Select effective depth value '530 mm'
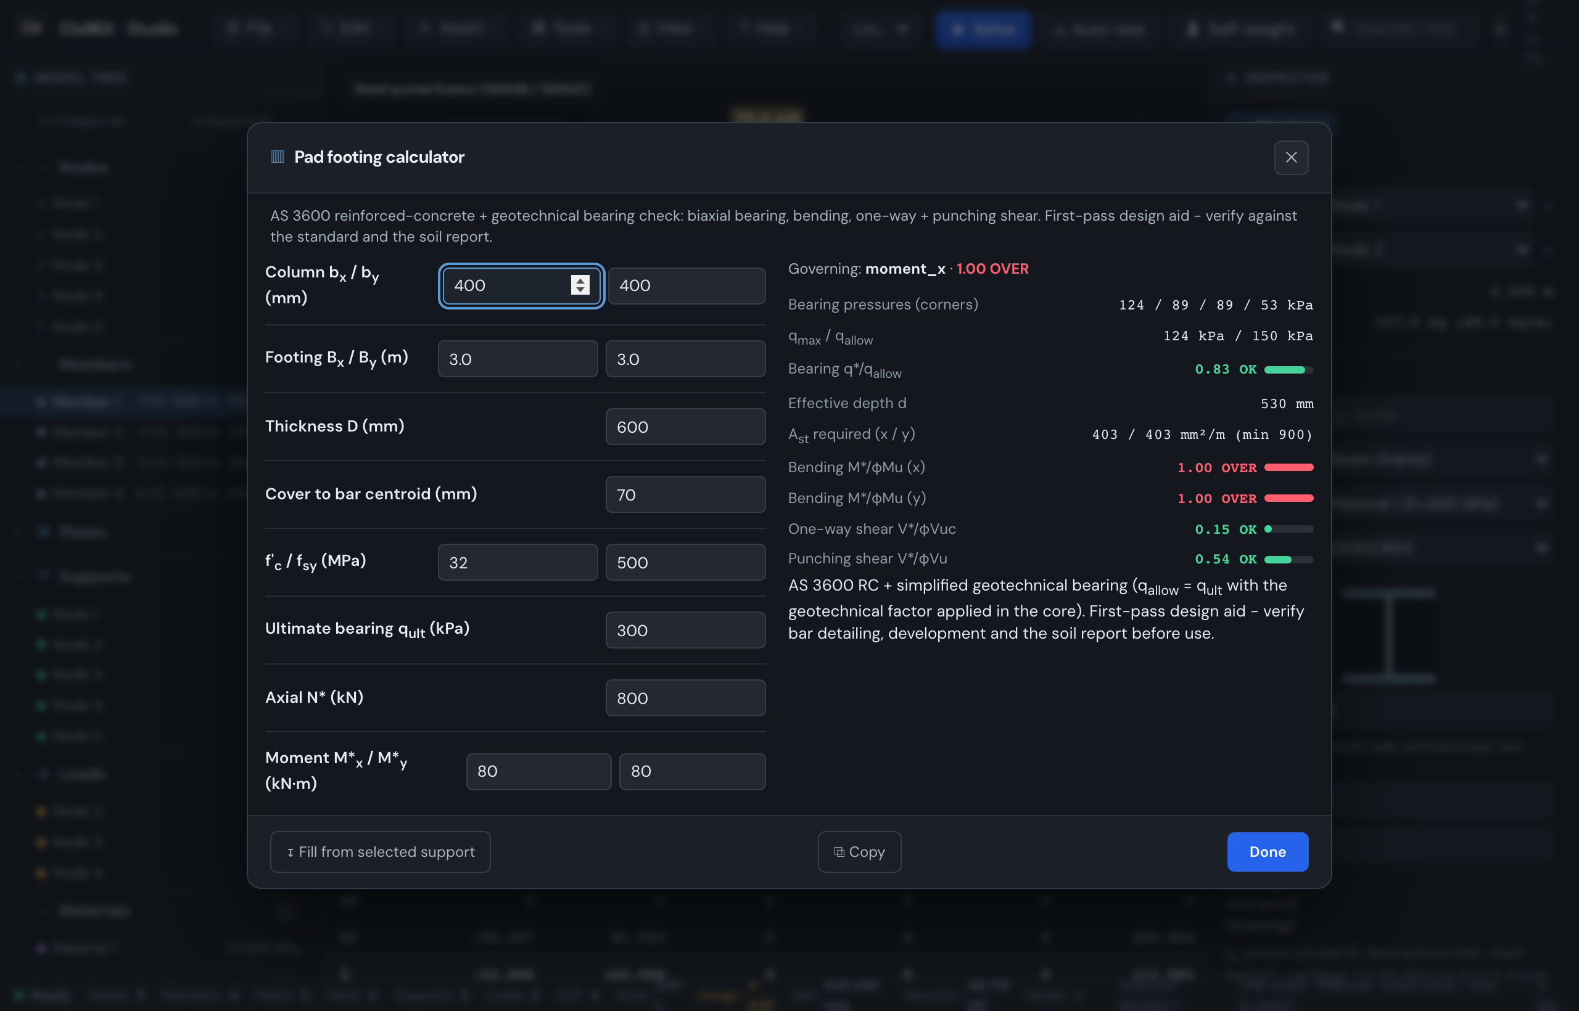This screenshot has width=1579, height=1011. pyautogui.click(x=1287, y=404)
